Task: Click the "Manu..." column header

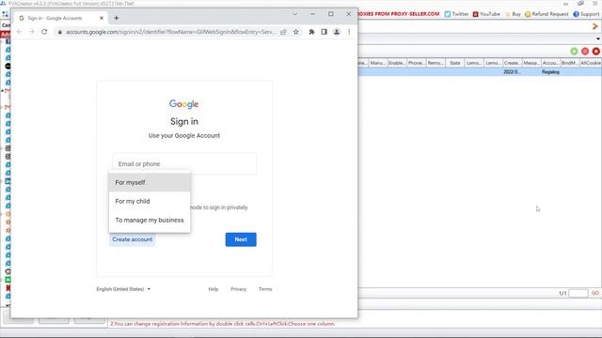Action: (378, 63)
